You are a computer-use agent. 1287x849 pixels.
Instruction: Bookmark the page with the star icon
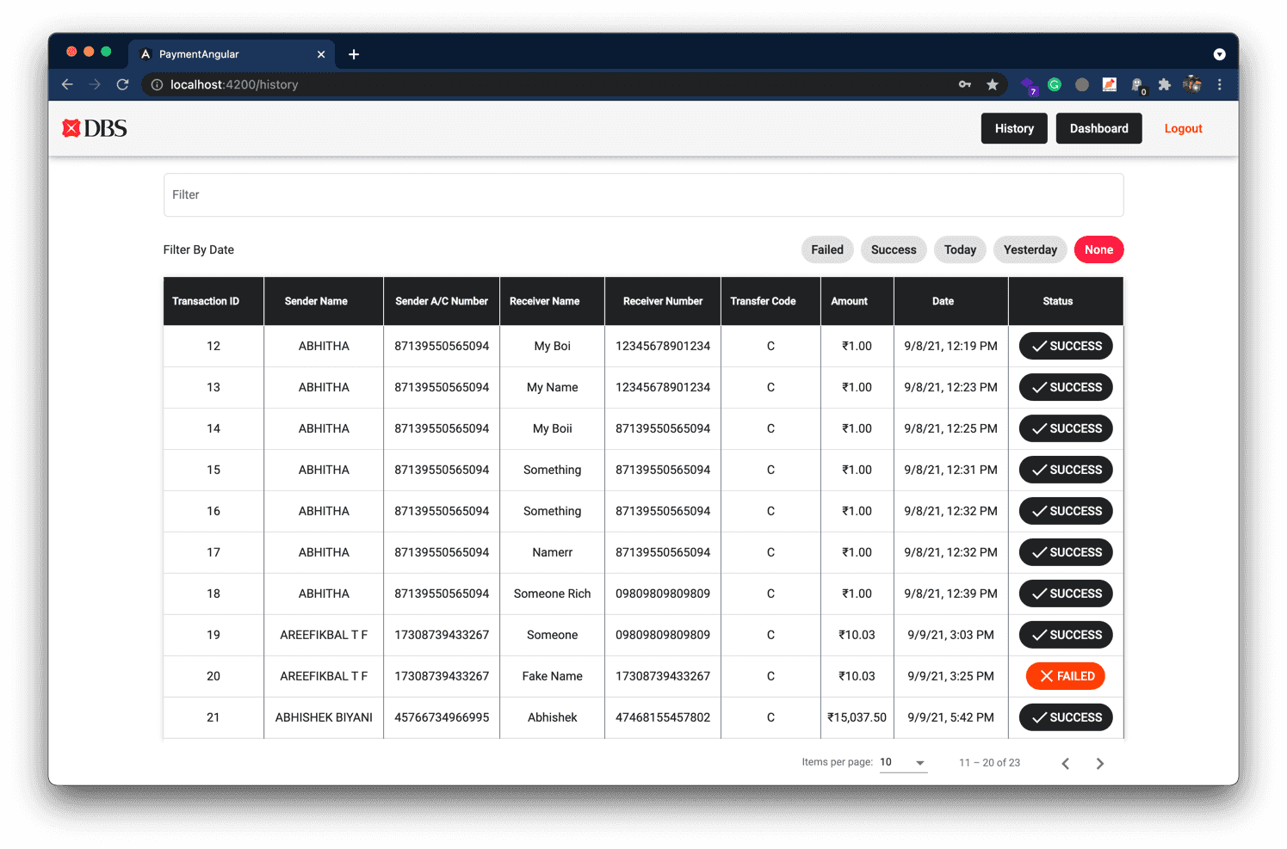(993, 84)
